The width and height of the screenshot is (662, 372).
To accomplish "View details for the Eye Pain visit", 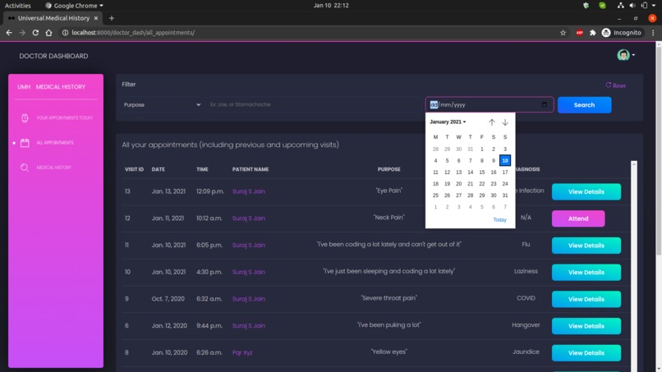I will (586, 191).
